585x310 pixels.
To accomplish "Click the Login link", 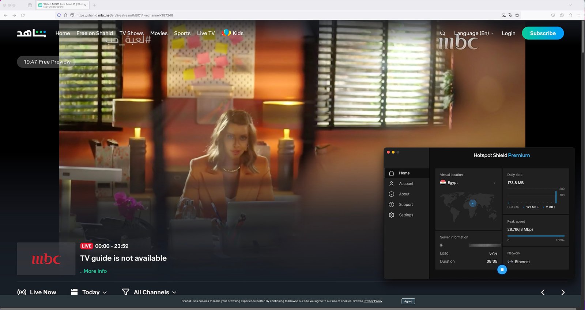I will coord(509,33).
